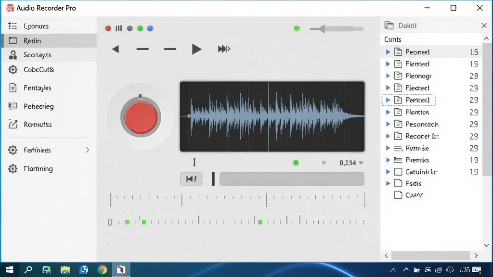The height and width of the screenshot is (277, 493).
Task: Expand the Fsdis folder row
Action: click(388, 183)
